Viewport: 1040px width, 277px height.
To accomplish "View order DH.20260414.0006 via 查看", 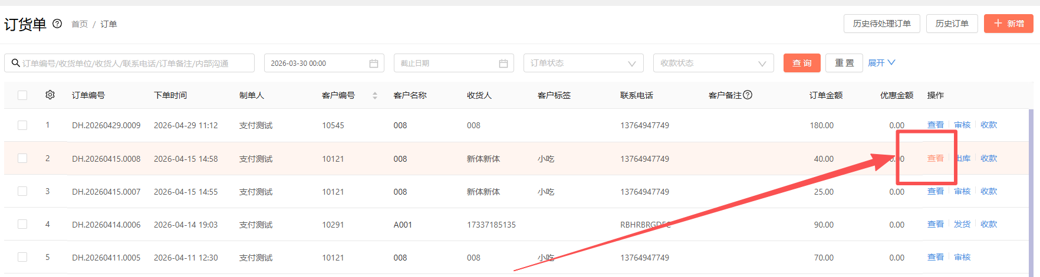I will point(936,224).
